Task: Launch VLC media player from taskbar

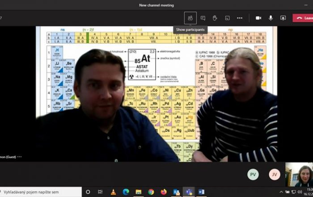Action: click(113, 192)
